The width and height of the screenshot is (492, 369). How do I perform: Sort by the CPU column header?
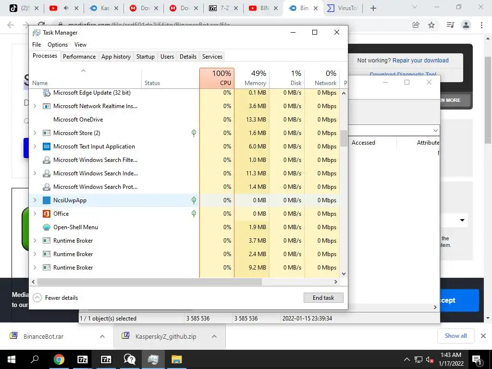pyautogui.click(x=217, y=78)
